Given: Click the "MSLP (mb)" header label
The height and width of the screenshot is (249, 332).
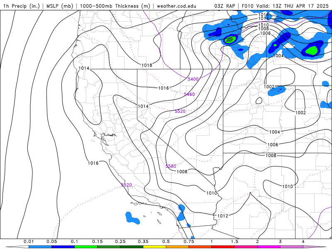Looking at the screenshot, I should tap(60, 6).
